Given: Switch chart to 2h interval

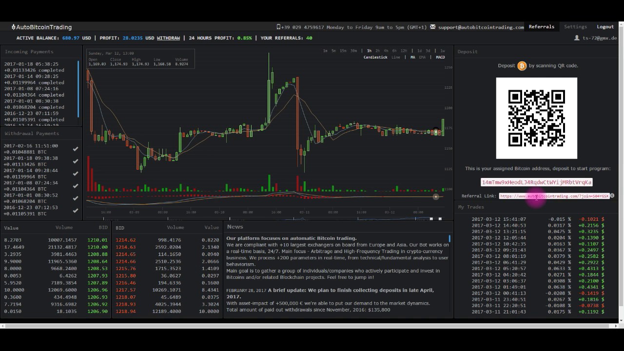Looking at the screenshot, I should (x=377, y=51).
